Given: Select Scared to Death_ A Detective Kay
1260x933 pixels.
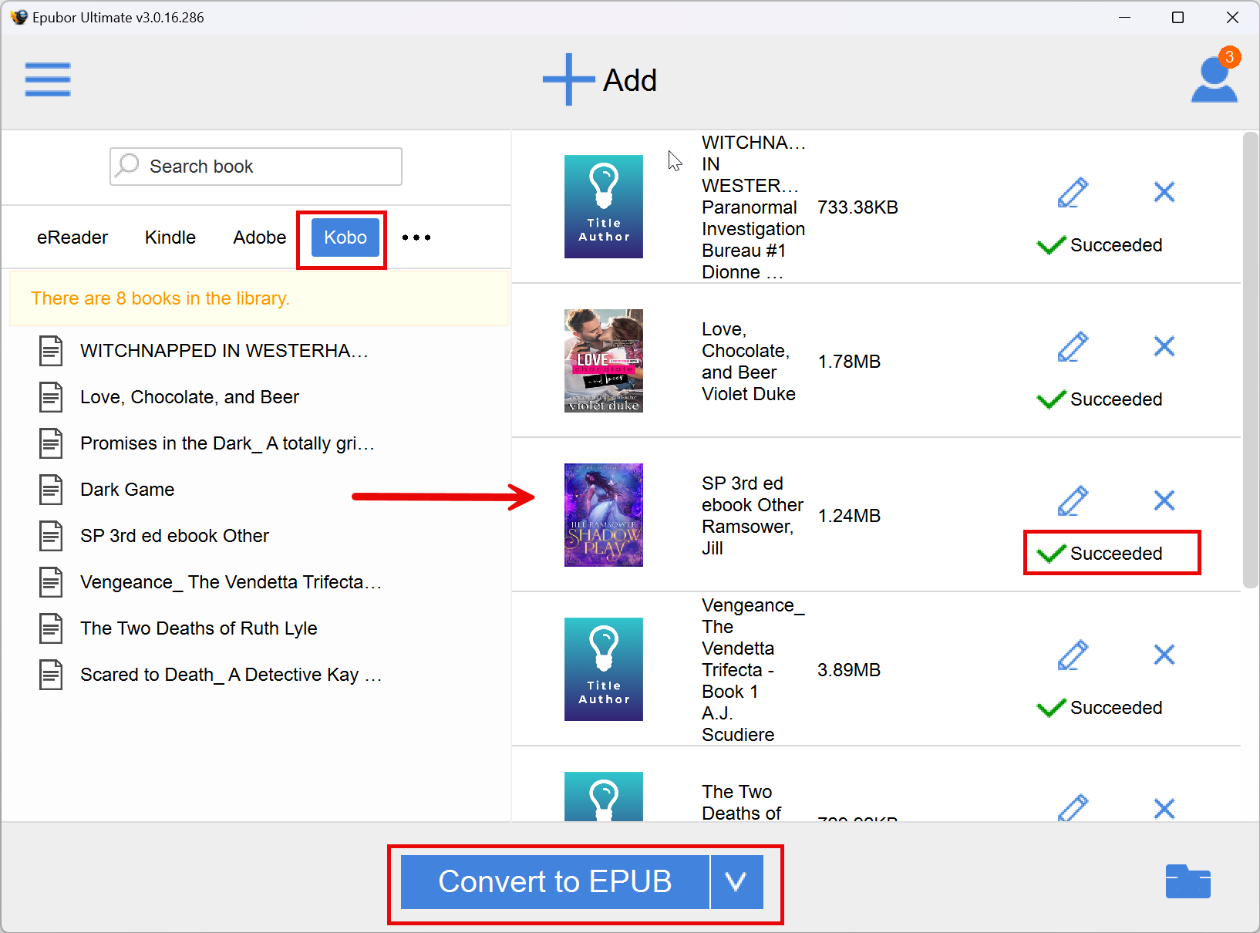Looking at the screenshot, I should (x=231, y=675).
